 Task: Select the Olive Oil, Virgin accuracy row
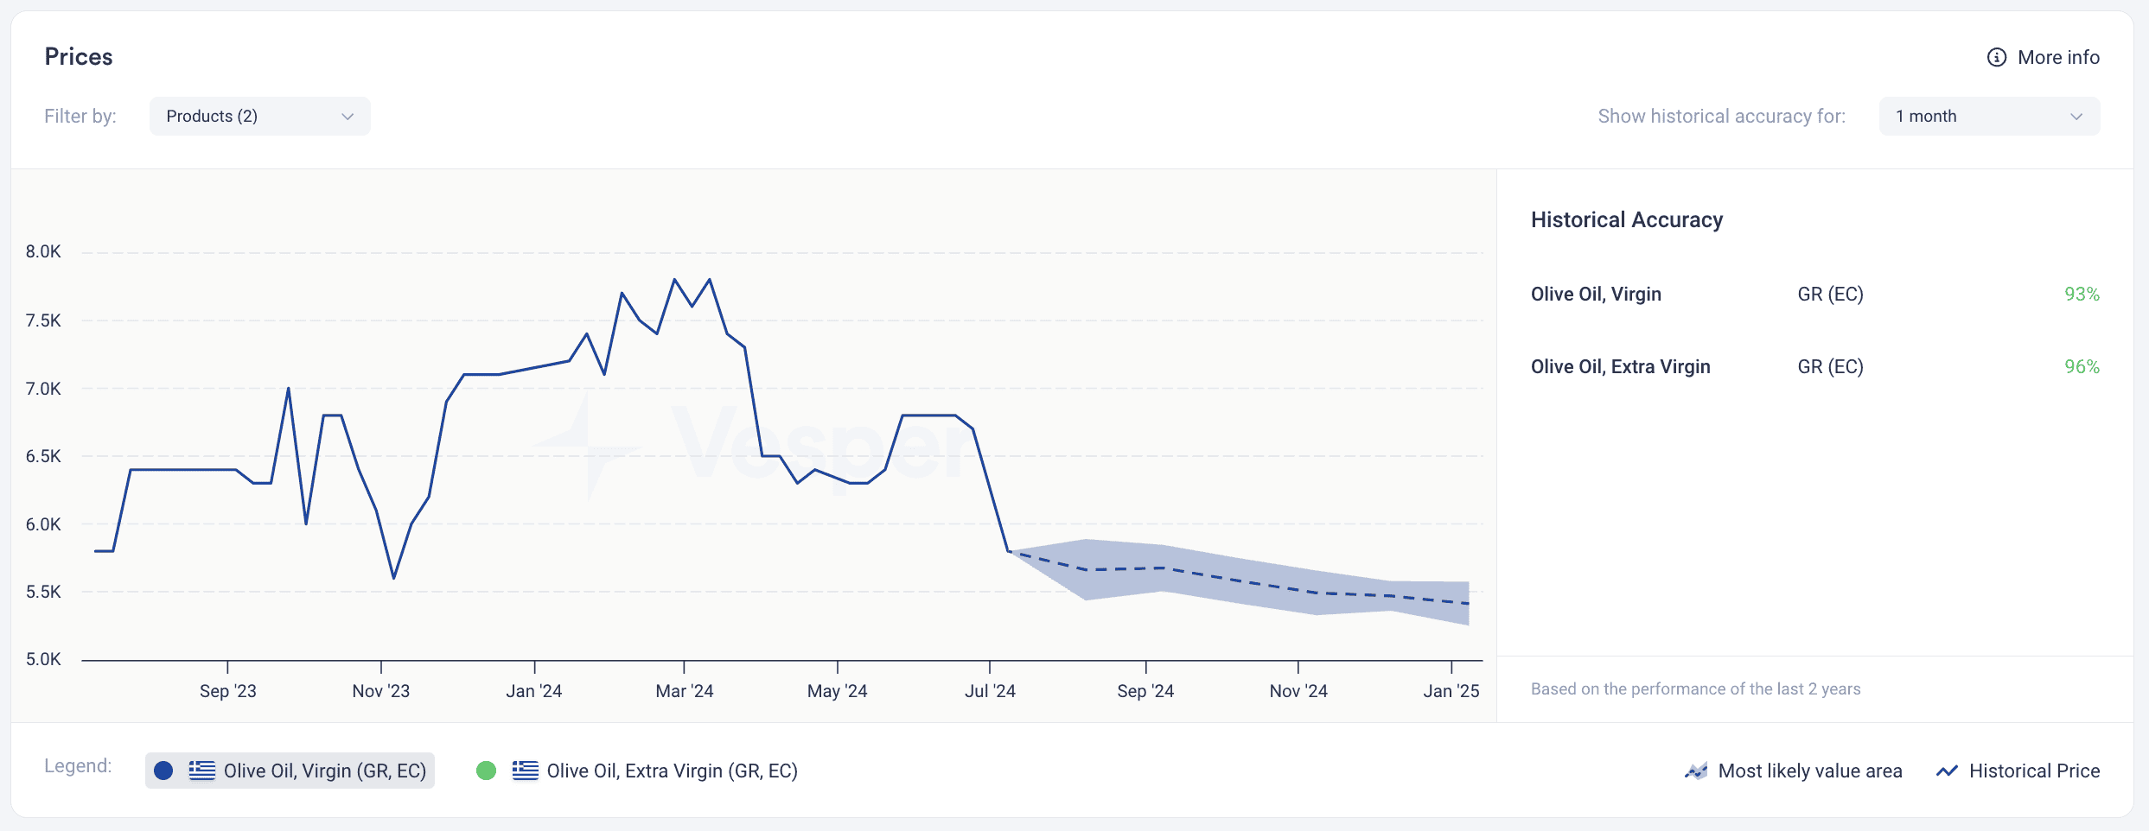pyautogui.click(x=1815, y=294)
